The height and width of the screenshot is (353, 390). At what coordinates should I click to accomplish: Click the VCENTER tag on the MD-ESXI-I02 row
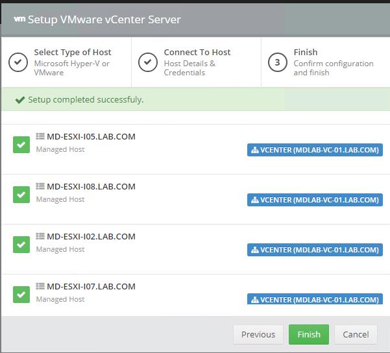[315, 250]
